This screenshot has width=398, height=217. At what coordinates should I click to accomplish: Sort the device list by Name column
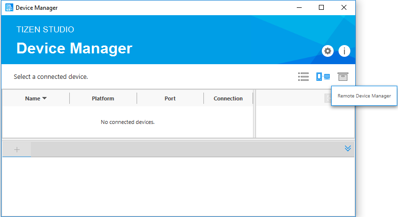36,98
